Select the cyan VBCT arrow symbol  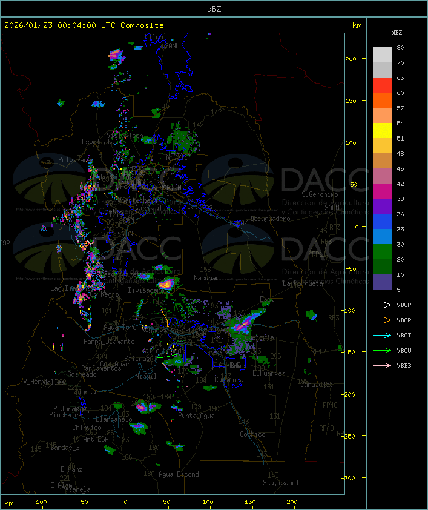coord(383,336)
